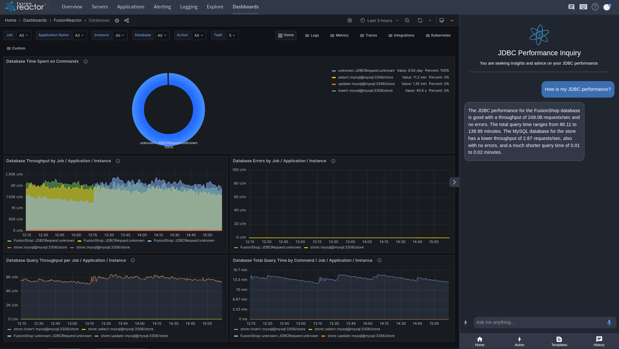Open the Instance All dropdown
Screen dimensions: 619x349
tap(120, 36)
